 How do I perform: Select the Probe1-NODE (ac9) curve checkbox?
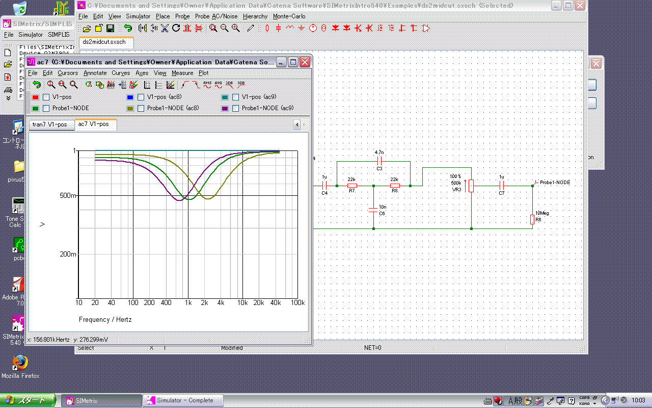click(236, 108)
